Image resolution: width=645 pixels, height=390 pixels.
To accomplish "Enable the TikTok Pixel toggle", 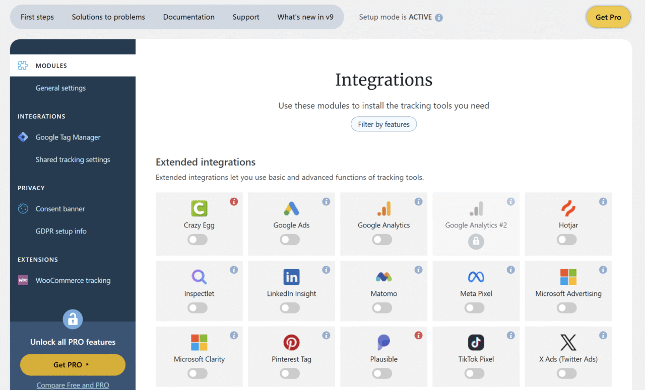I will 474,373.
